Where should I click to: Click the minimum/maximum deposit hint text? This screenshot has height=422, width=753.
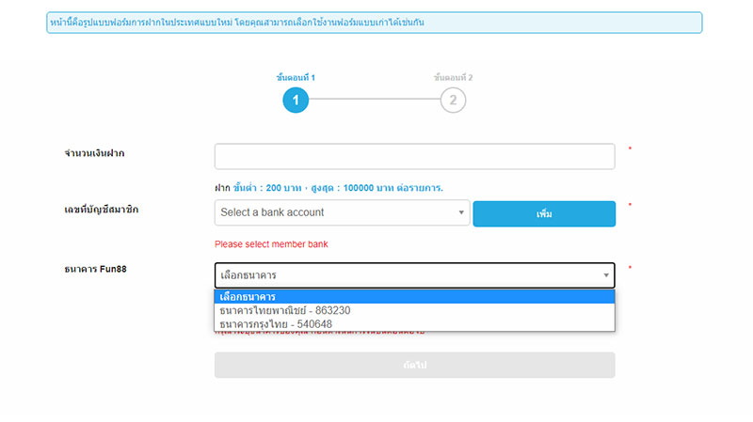(x=328, y=188)
